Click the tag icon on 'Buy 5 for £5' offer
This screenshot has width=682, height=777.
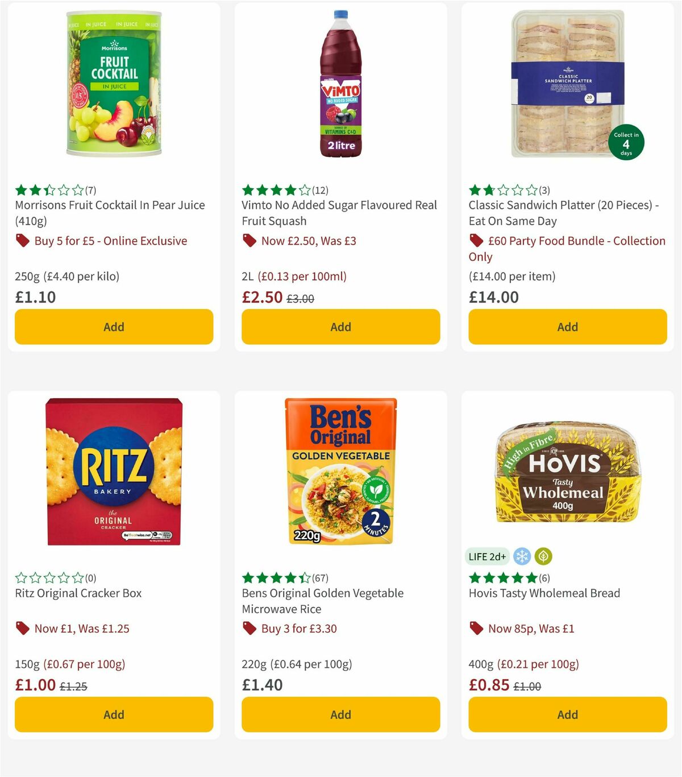click(22, 241)
